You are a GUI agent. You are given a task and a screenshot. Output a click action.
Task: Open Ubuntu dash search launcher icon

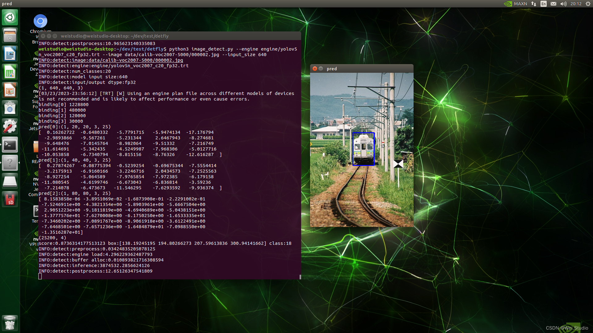tap(10, 17)
